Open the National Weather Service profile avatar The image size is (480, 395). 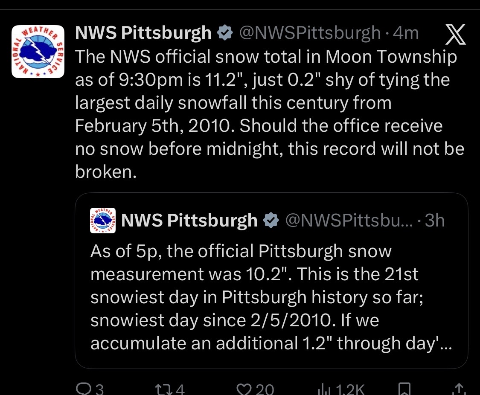point(38,52)
